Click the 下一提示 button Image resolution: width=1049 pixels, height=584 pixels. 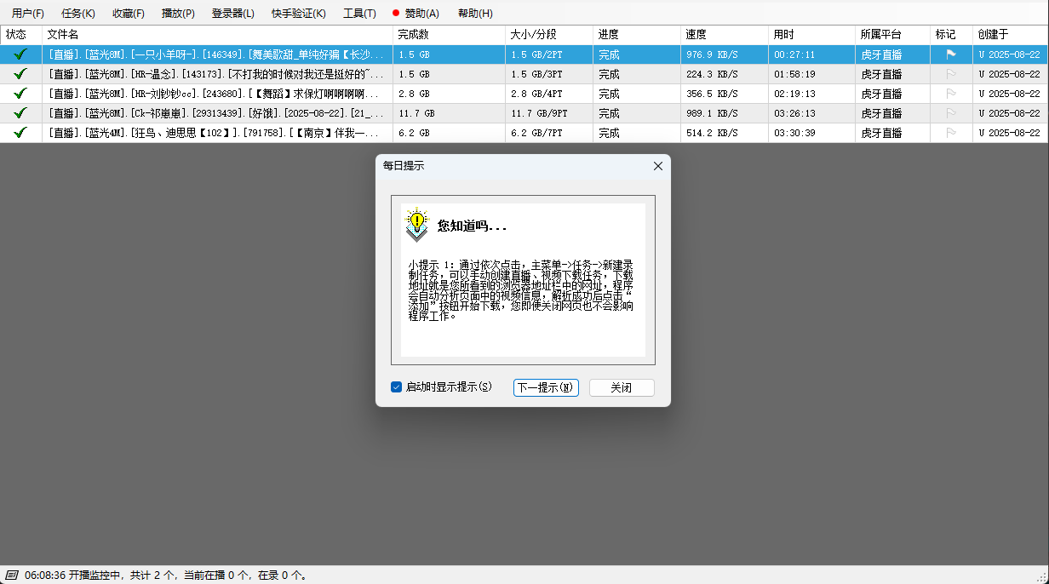coord(546,387)
